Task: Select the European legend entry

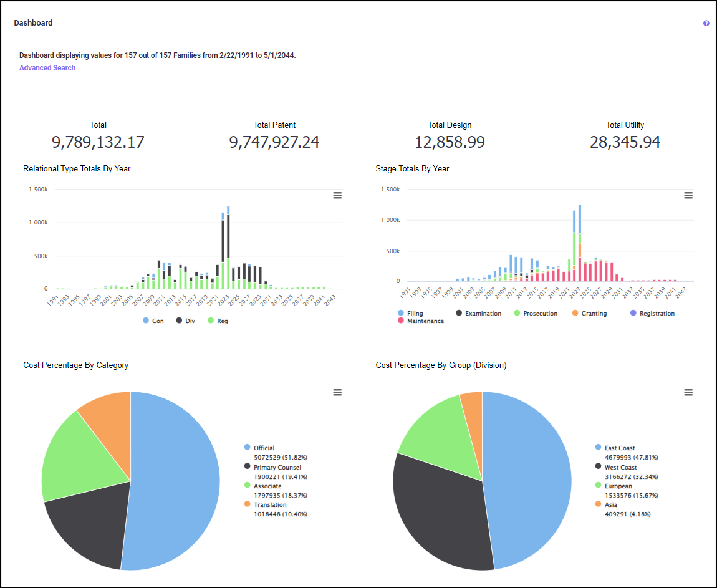Action: pos(617,486)
